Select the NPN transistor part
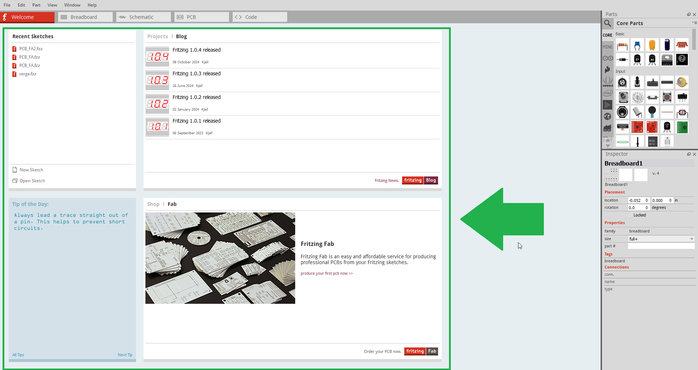The width and height of the screenshot is (698, 370). point(652,60)
